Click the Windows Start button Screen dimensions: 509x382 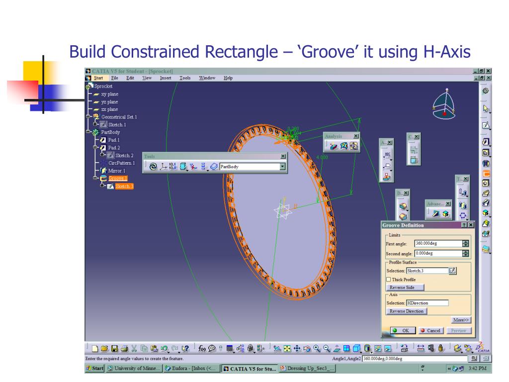coord(94,369)
